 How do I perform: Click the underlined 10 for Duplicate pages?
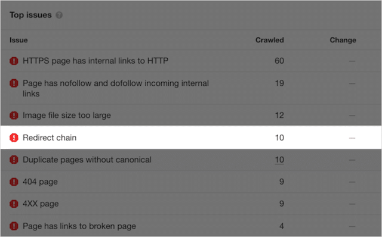click(279, 160)
